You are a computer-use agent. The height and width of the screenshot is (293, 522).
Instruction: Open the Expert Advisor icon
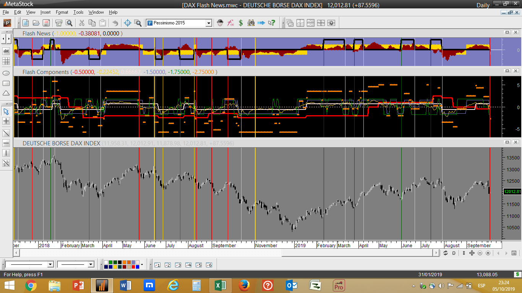(x=220, y=23)
